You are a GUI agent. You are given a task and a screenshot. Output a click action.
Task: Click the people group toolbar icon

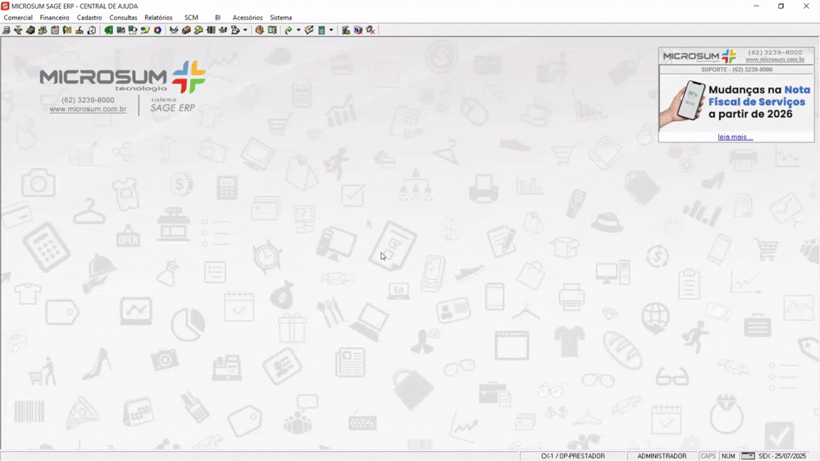coord(223,30)
